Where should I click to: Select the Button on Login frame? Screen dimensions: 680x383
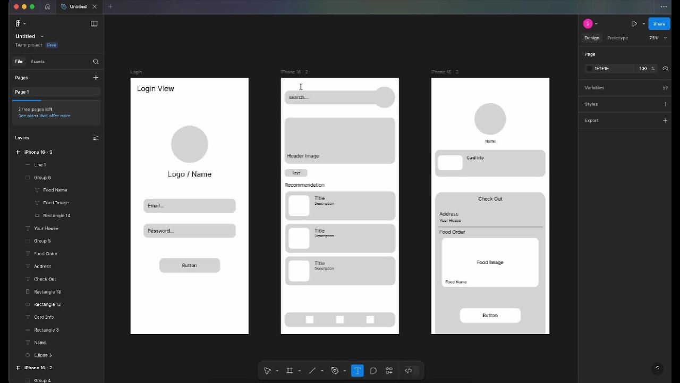click(190, 265)
